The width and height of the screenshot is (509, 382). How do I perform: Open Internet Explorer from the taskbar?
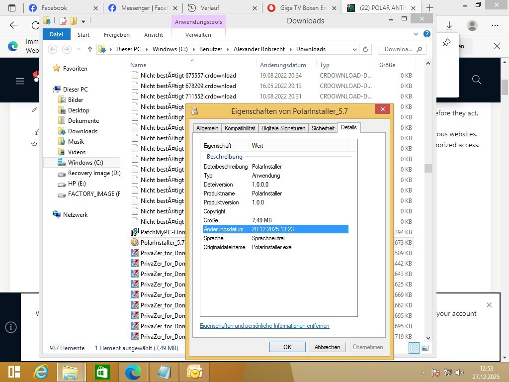tap(41, 372)
